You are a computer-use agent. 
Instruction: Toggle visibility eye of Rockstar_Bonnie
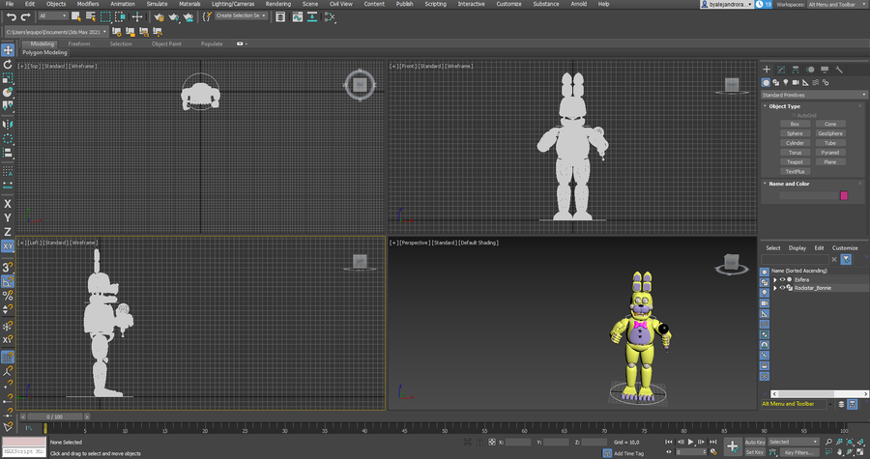[782, 288]
